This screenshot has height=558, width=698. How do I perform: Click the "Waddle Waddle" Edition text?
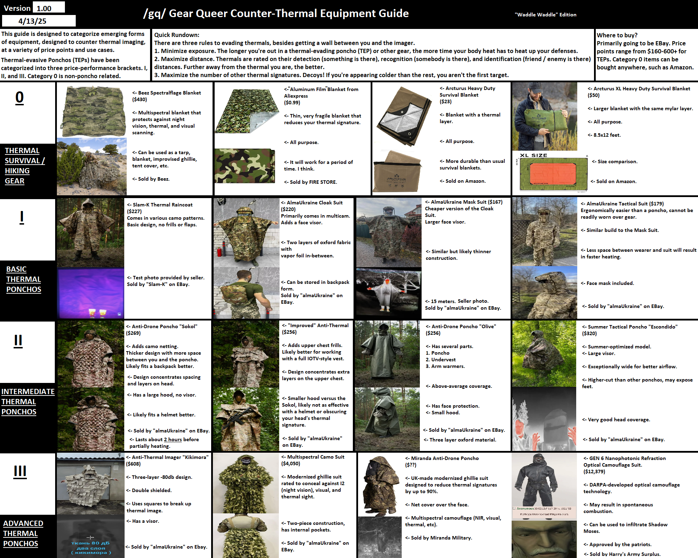[545, 15]
